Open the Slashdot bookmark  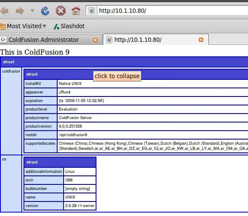69,26
